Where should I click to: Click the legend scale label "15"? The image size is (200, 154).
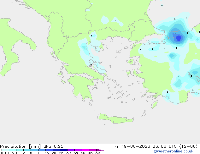[47, 153]
